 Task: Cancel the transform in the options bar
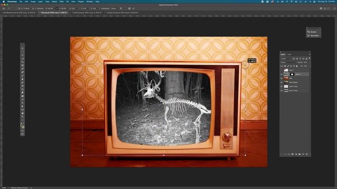[x=129, y=8]
